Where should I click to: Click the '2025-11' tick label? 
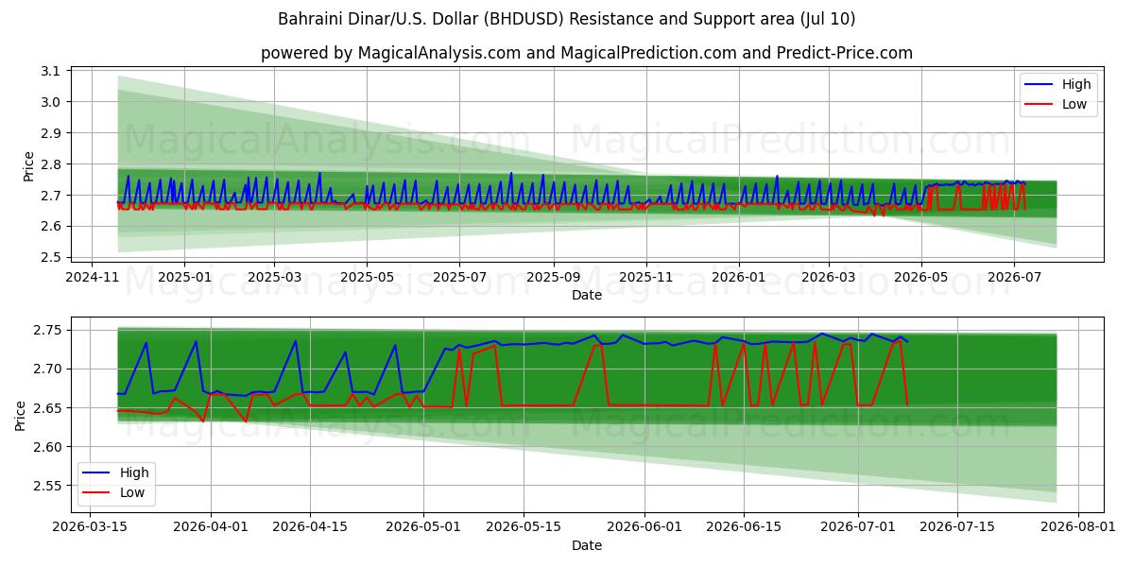(645, 277)
